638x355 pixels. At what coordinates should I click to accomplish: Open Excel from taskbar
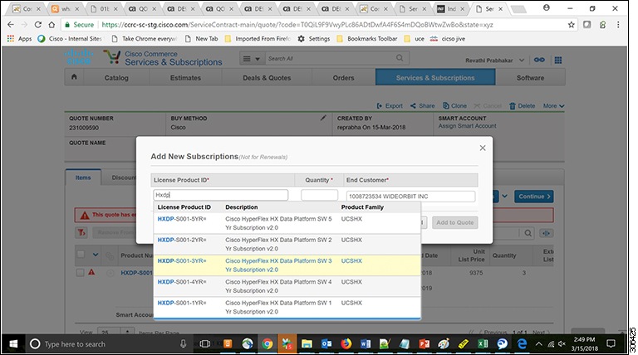tap(483, 344)
